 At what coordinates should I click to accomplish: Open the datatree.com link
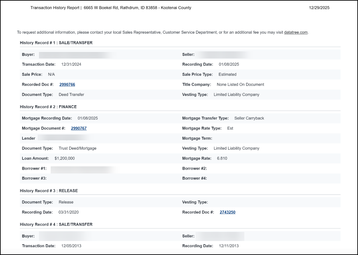tap(296, 32)
